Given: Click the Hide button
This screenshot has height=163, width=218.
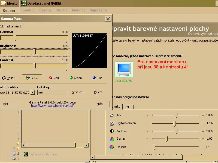Looking at the screenshot, I should (x=100, y=104).
